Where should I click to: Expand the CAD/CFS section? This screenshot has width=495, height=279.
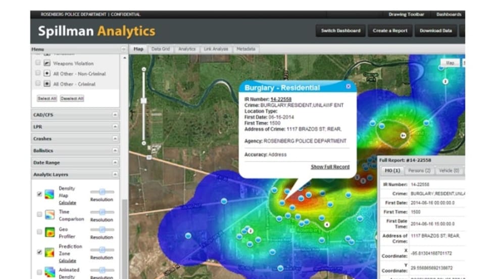[x=115, y=115]
